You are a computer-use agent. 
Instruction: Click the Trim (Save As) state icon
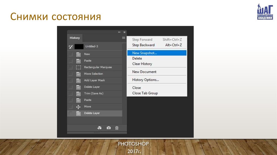pyautogui.click(x=78, y=94)
